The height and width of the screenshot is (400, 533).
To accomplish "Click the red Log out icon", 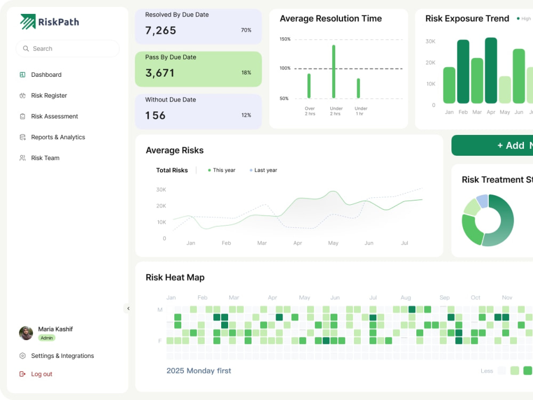I will pyautogui.click(x=22, y=374).
